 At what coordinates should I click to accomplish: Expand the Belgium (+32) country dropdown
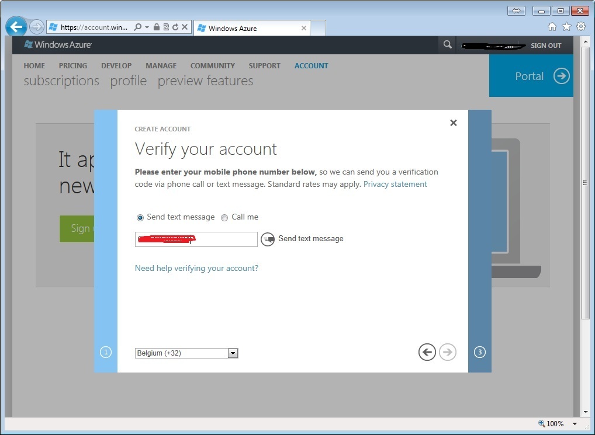pyautogui.click(x=233, y=353)
